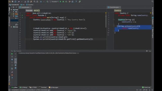Open Maven Projects panel on right edge
162x91 pixels.
153,33
